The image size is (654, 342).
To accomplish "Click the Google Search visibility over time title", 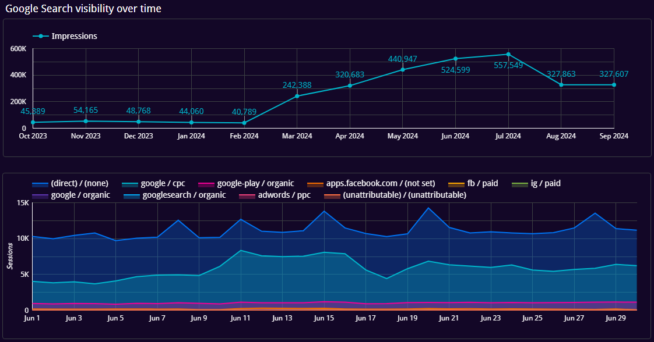I will click(83, 9).
